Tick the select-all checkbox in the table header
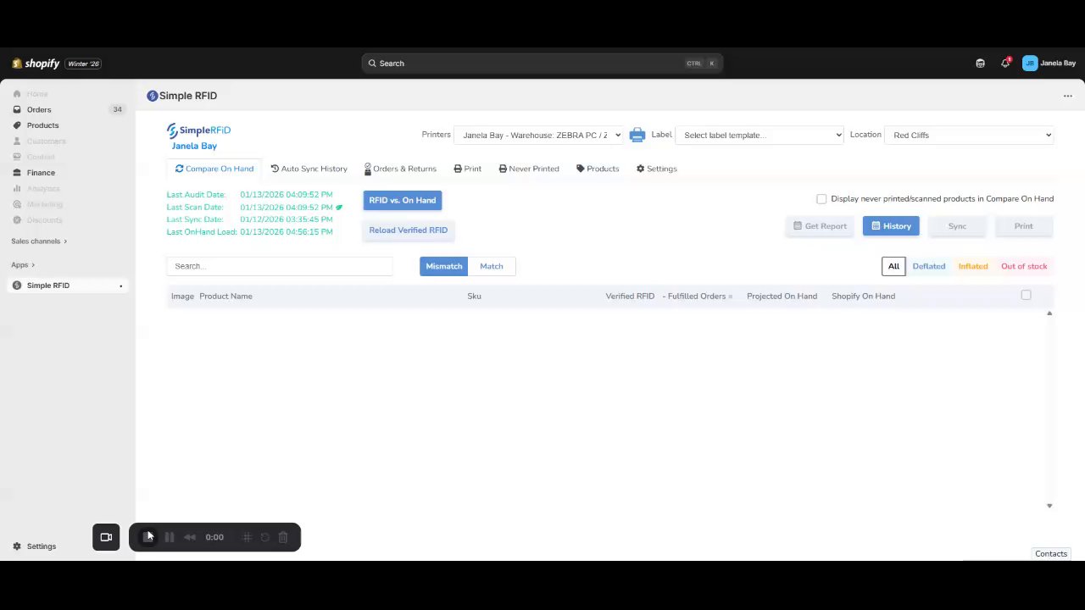The width and height of the screenshot is (1085, 610). 1026,295
